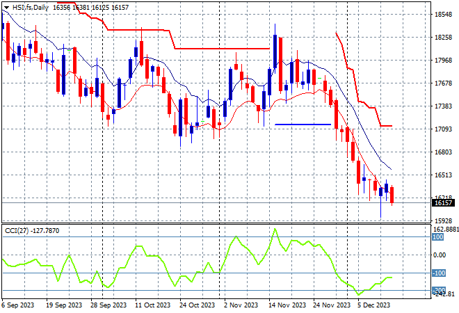Click the CCI -100 level label

438,273
